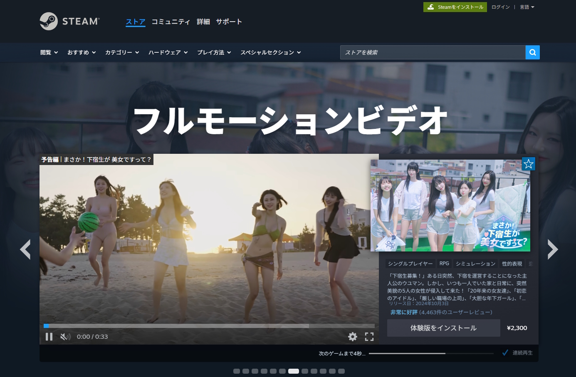Add game to wishlist star icon

pyautogui.click(x=528, y=164)
